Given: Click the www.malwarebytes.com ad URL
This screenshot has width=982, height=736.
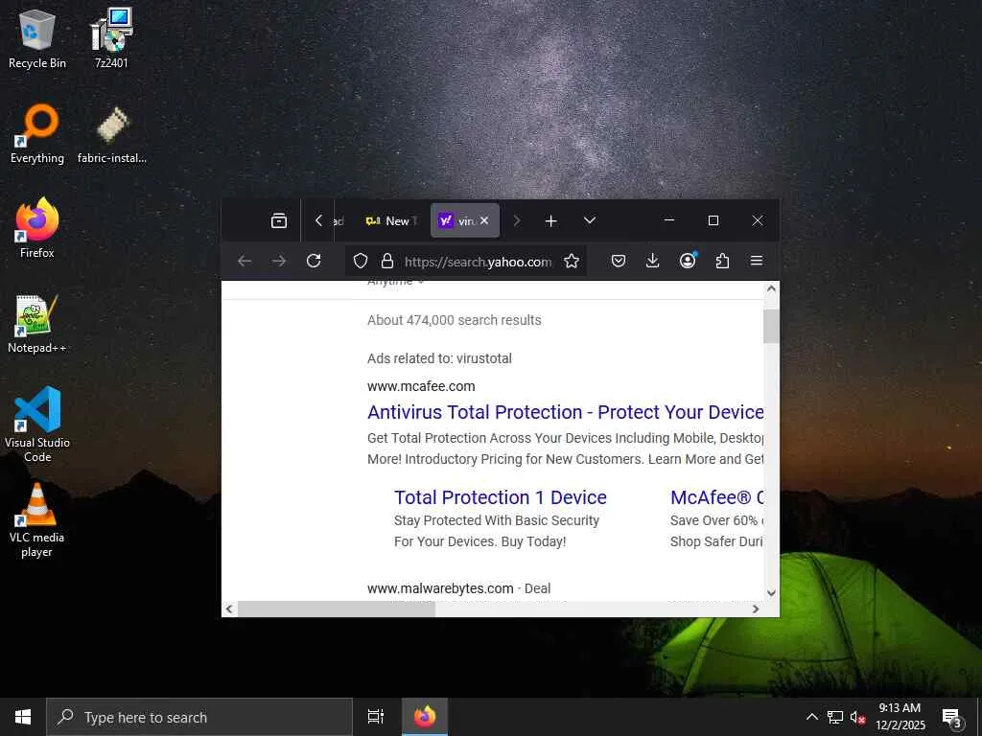Looking at the screenshot, I should click(440, 588).
